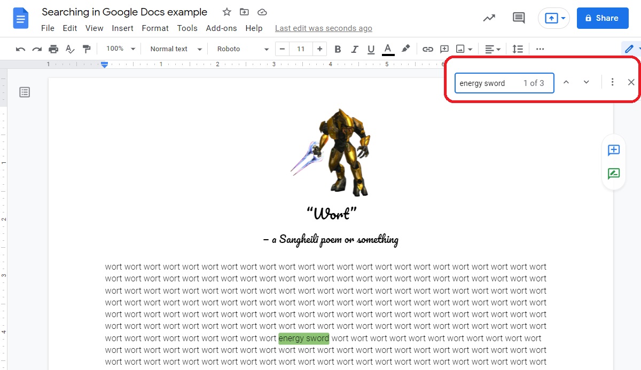
Task: Click the Print icon
Action: (x=53, y=49)
